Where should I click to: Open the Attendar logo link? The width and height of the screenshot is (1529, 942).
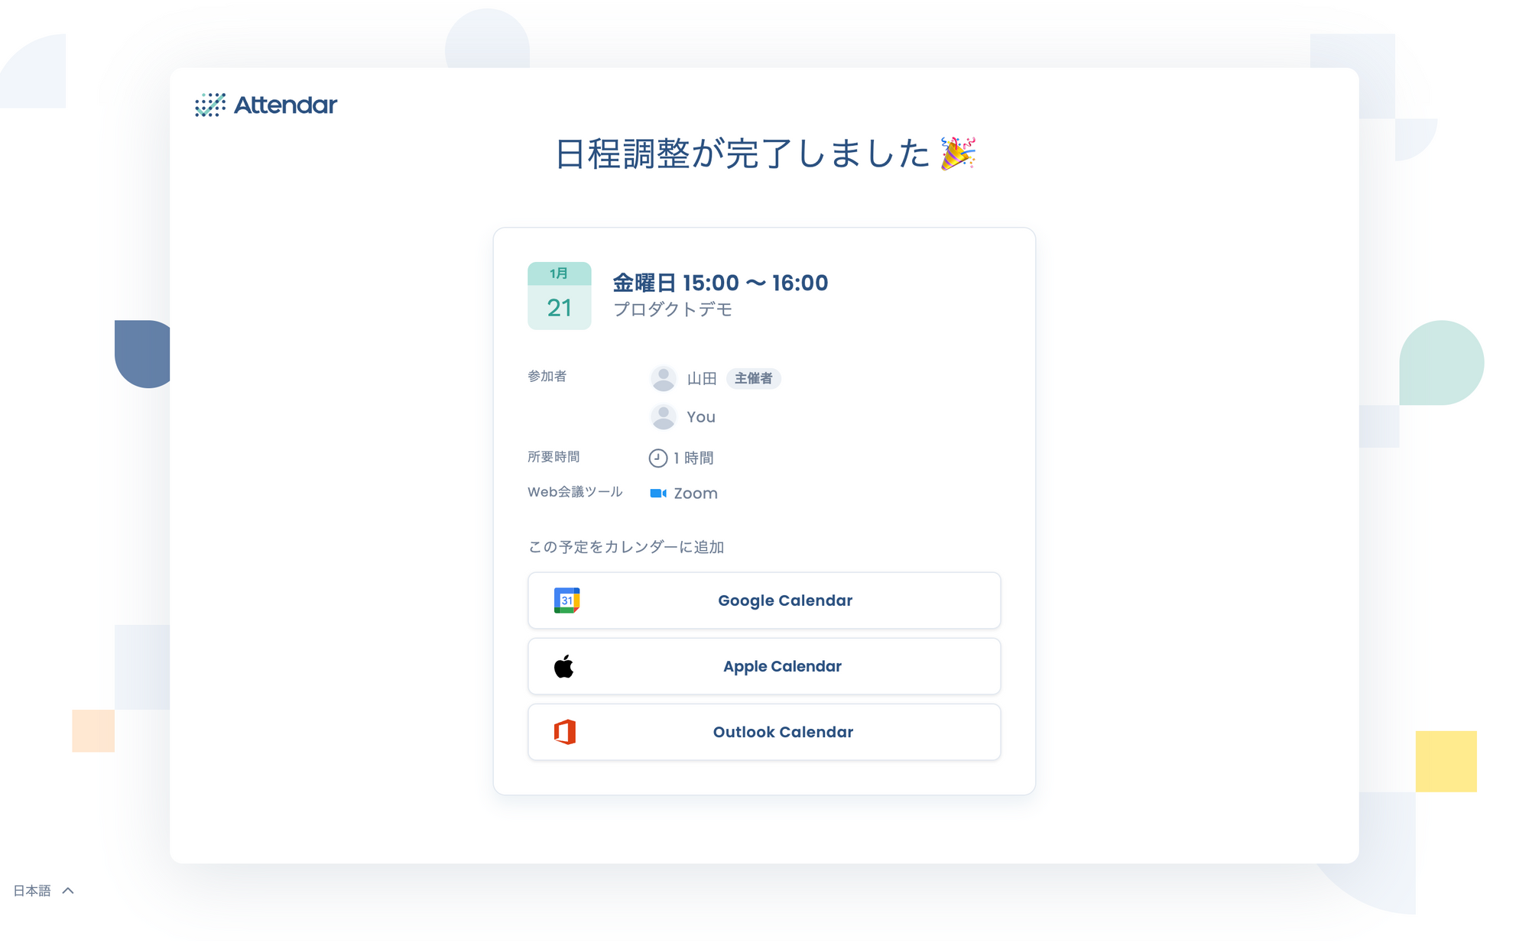point(265,105)
